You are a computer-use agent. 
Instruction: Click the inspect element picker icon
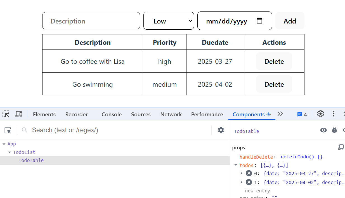tap(6, 114)
